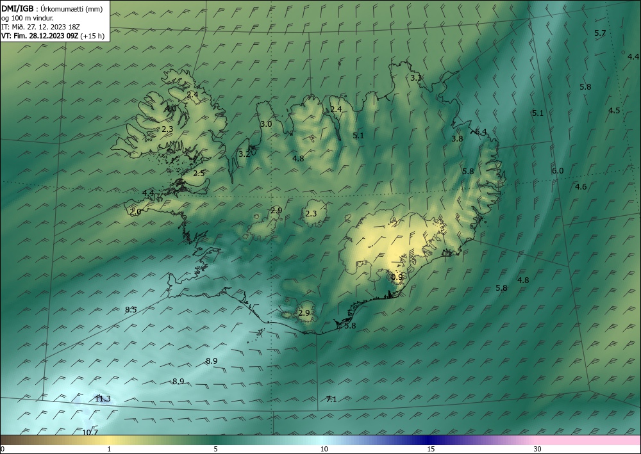
Task: Click the 8.5 value off the southwest coast
Action: click(131, 310)
